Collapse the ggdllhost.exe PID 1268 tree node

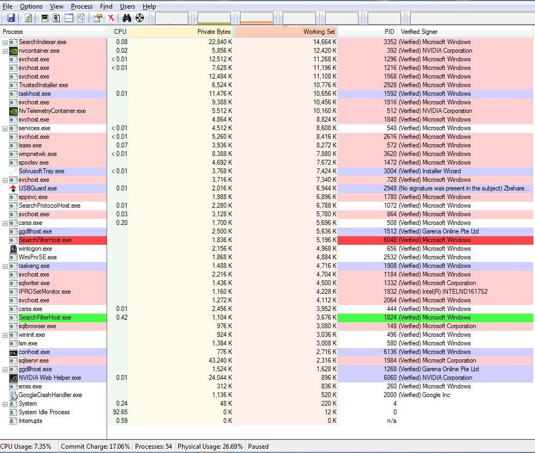pos(5,370)
